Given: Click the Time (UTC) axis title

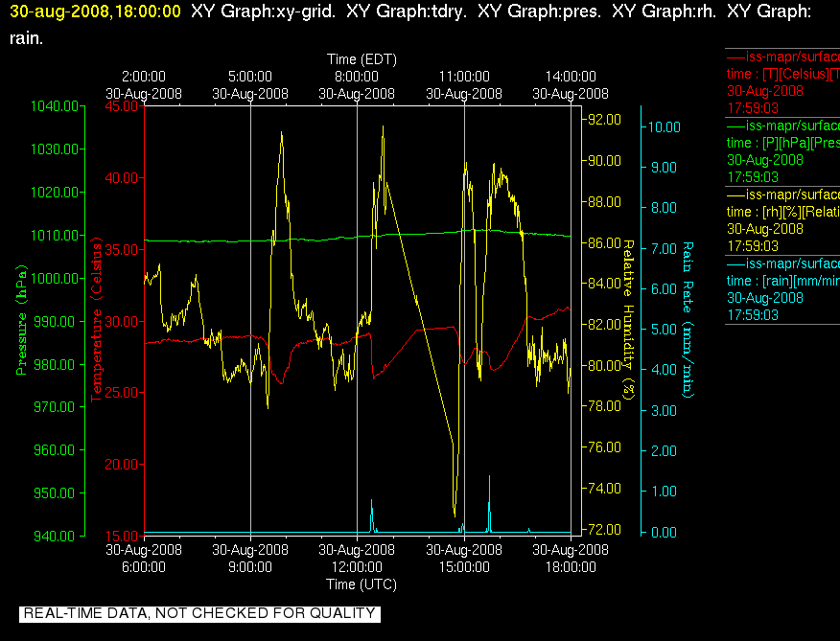Looking at the screenshot, I should point(362,584).
